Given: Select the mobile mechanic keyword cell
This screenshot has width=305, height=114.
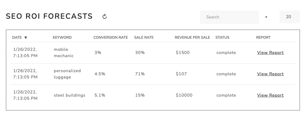Looking at the screenshot, I should (x=64, y=52).
